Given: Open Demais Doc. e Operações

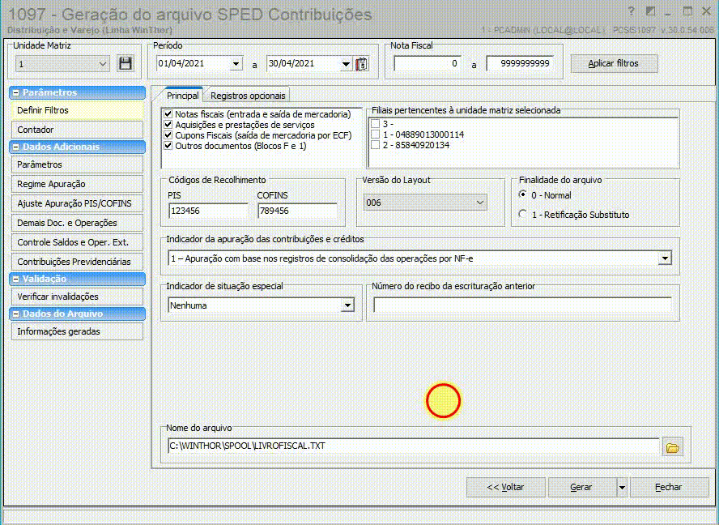Looking at the screenshot, I should click(x=77, y=223).
